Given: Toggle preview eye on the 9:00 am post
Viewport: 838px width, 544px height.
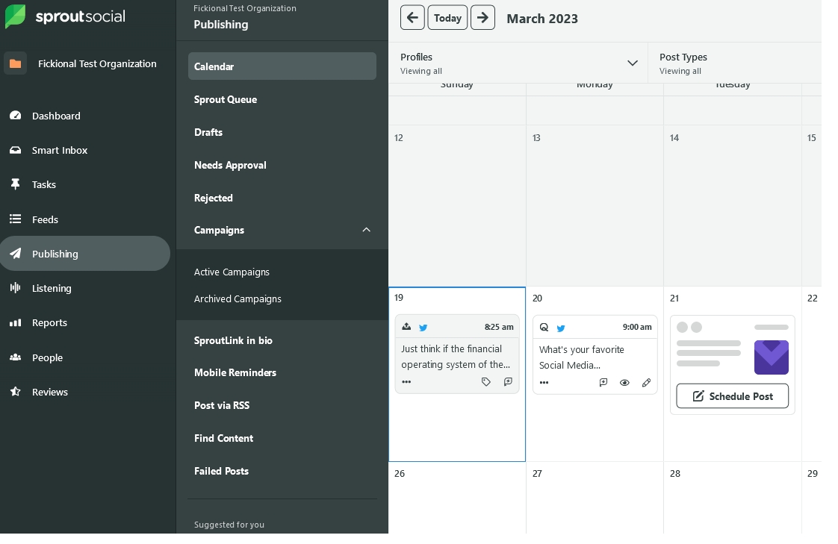Looking at the screenshot, I should (x=625, y=383).
